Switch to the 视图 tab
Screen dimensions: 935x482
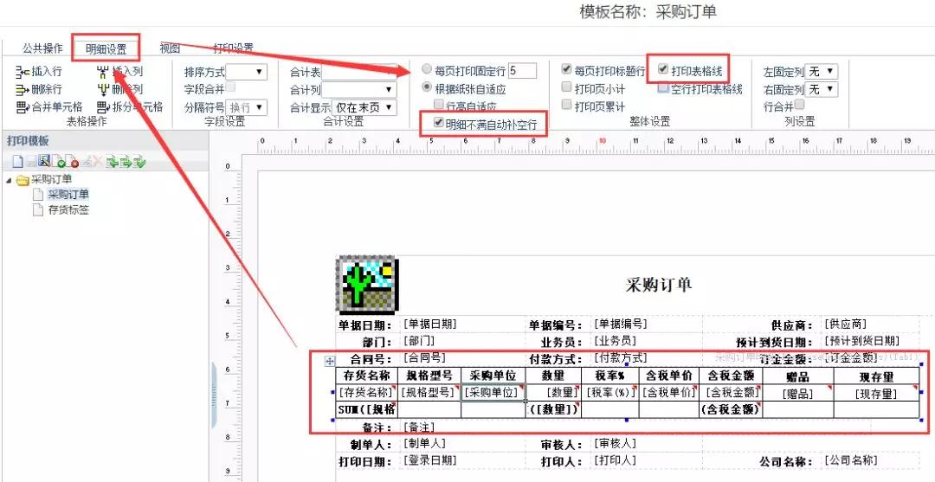point(170,48)
